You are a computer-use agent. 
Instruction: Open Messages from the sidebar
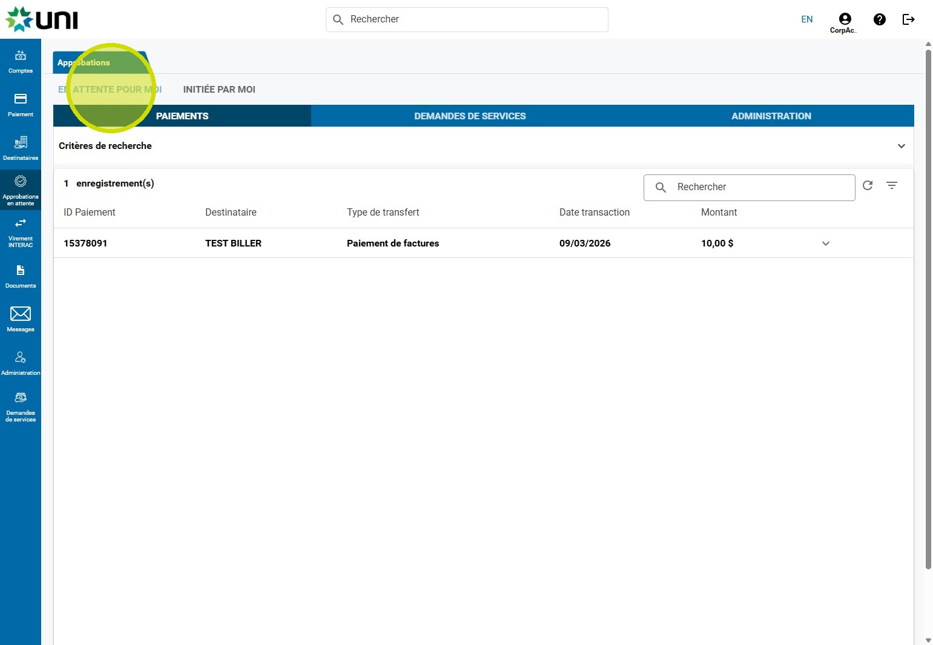point(21,319)
